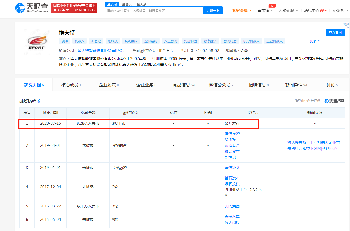Open the 鼎晖投资 investor link
Screen dimensions: 350x231
click(x=232, y=184)
